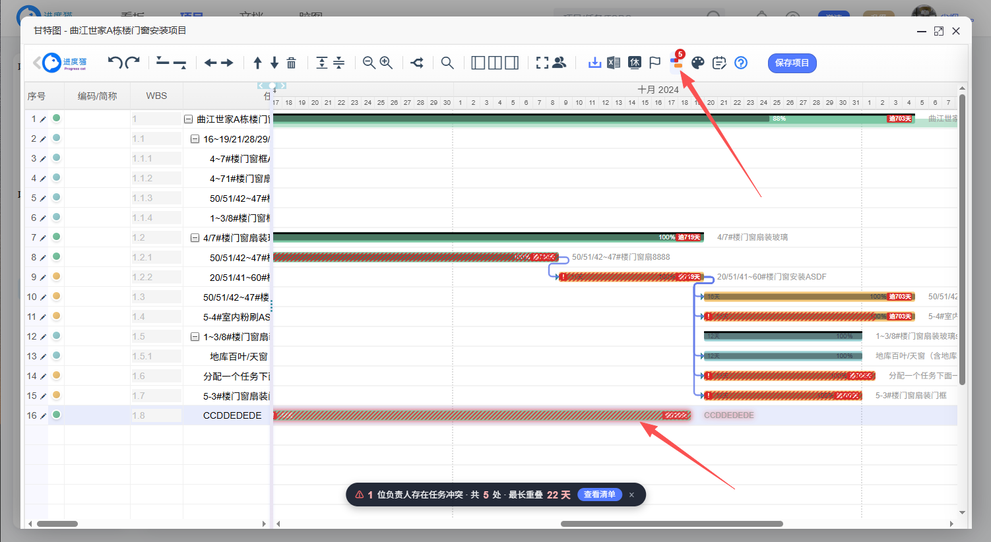Select the CCDDEDEDE task bar in the Gantt chart
991x542 pixels.
pos(482,415)
